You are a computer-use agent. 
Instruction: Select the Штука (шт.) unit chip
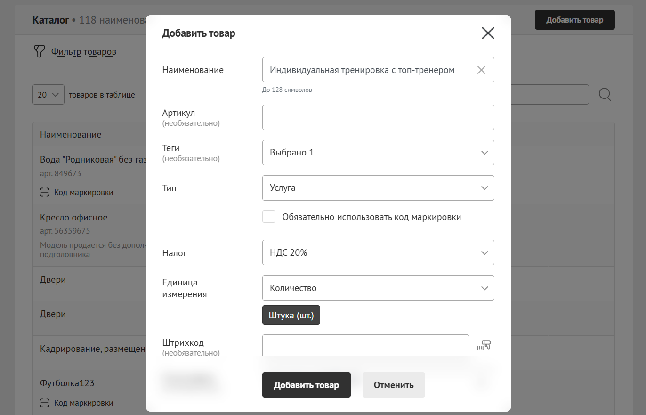click(x=291, y=315)
